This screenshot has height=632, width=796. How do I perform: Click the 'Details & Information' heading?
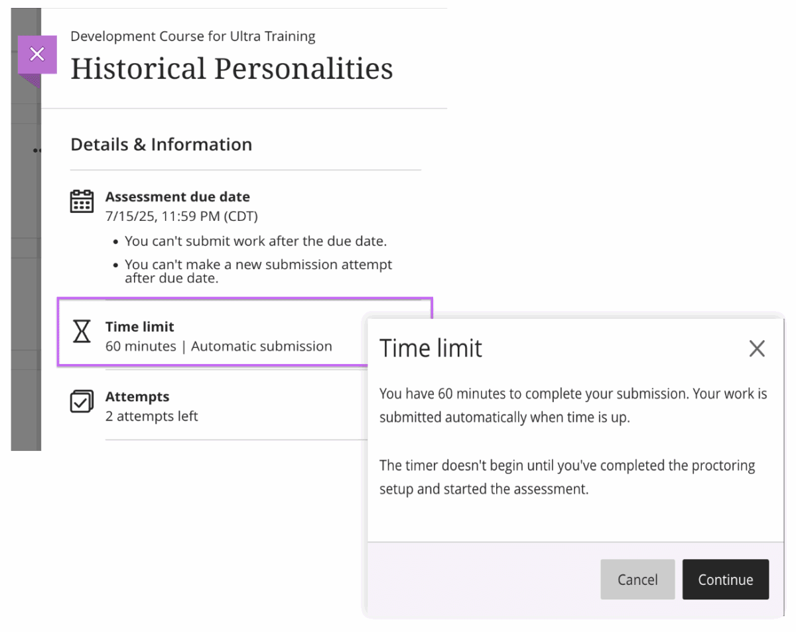point(161,145)
